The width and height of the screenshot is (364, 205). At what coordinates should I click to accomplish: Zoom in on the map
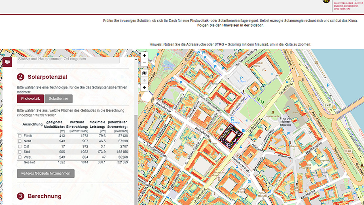(x=144, y=56)
